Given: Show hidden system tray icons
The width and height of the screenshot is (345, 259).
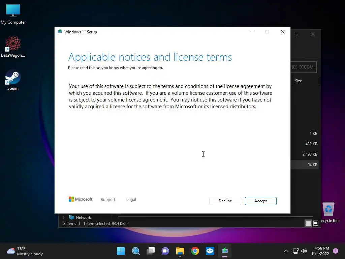Looking at the screenshot, I should [286, 251].
